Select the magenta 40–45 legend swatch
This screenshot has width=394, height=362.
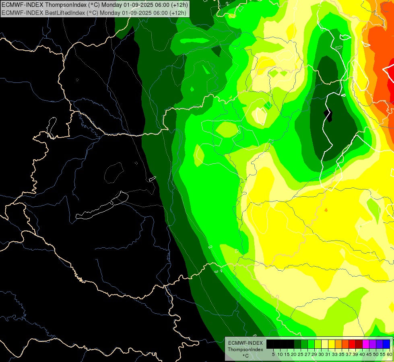(366, 344)
